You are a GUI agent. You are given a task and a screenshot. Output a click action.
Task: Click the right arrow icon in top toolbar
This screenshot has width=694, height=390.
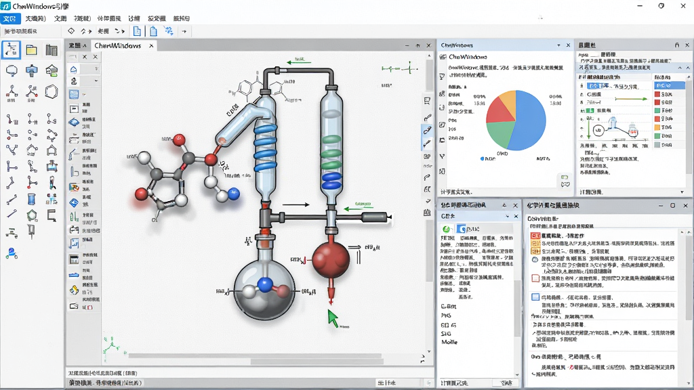184,31
